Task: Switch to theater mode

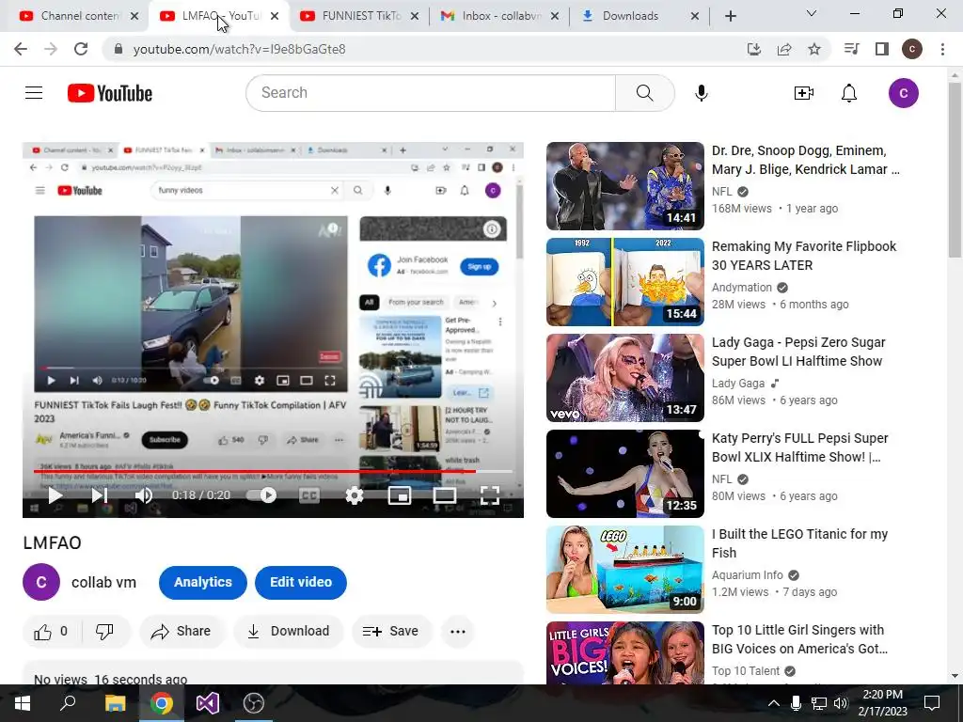Action: (x=445, y=494)
